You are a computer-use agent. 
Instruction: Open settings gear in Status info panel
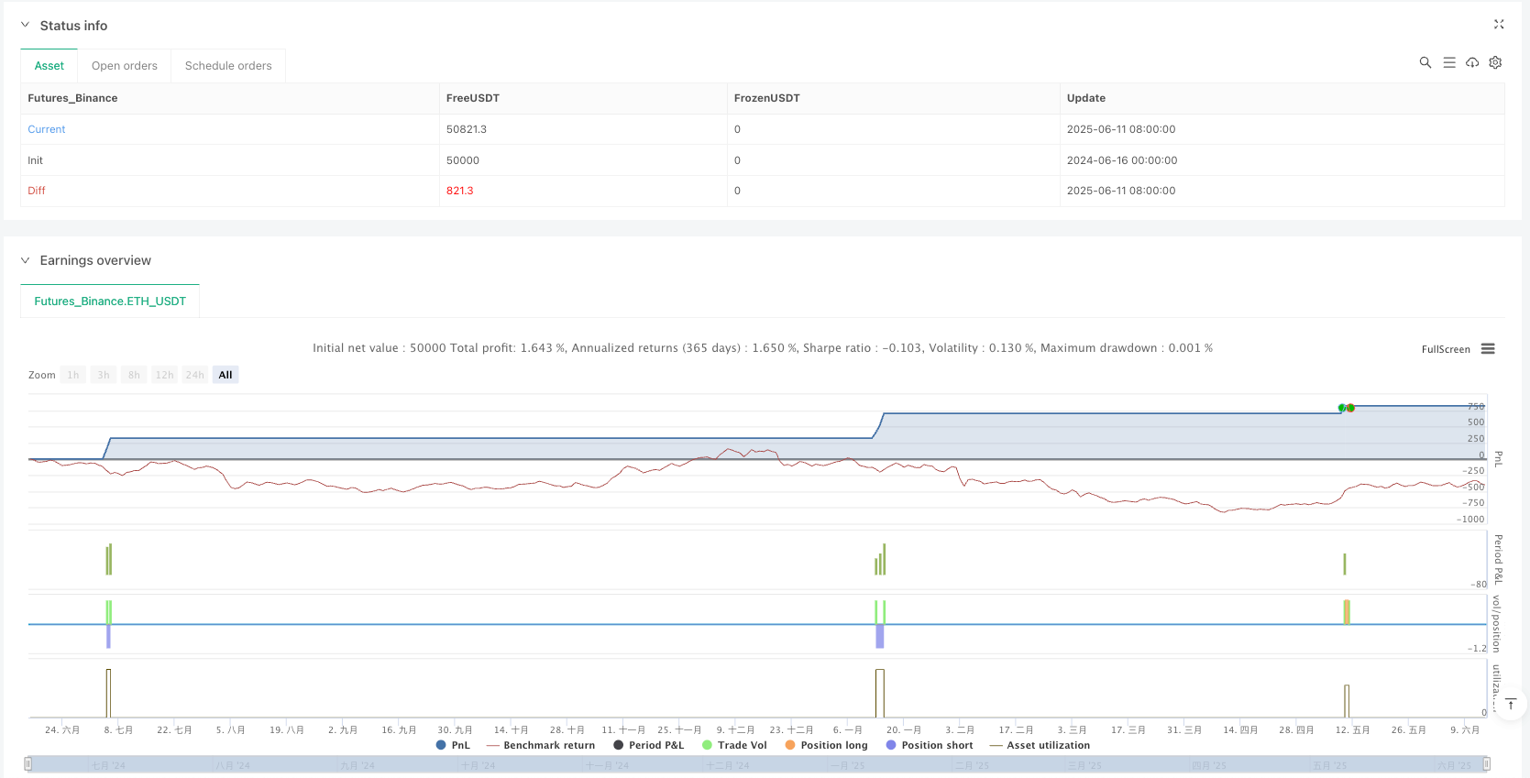click(1495, 62)
